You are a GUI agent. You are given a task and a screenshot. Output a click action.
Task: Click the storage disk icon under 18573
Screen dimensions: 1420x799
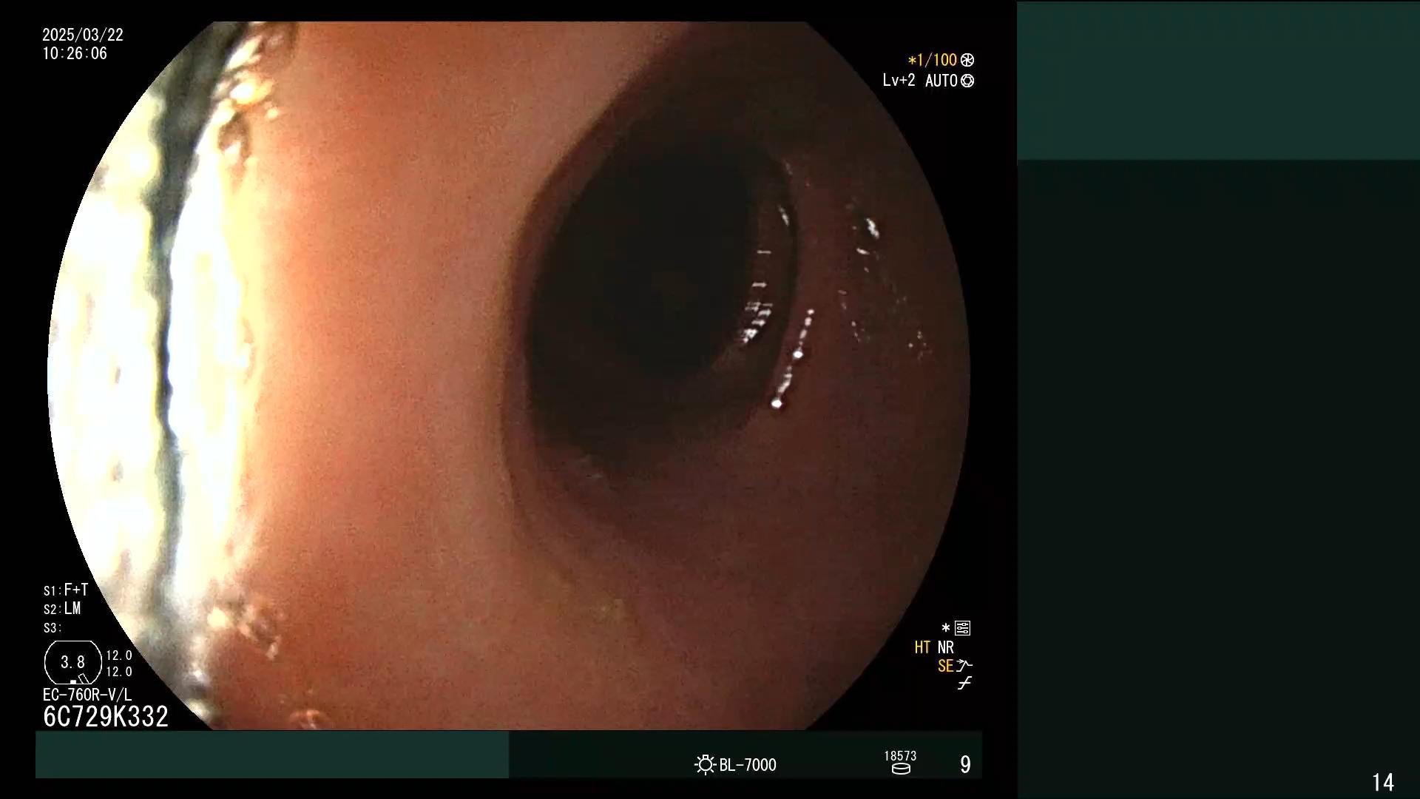[901, 769]
